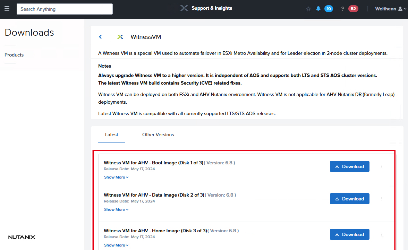The image size is (408, 250).
Task: Select 'Witness VM for AHV - Boot Image (Disk 1 of 3)' title
Action: pyautogui.click(x=153, y=163)
